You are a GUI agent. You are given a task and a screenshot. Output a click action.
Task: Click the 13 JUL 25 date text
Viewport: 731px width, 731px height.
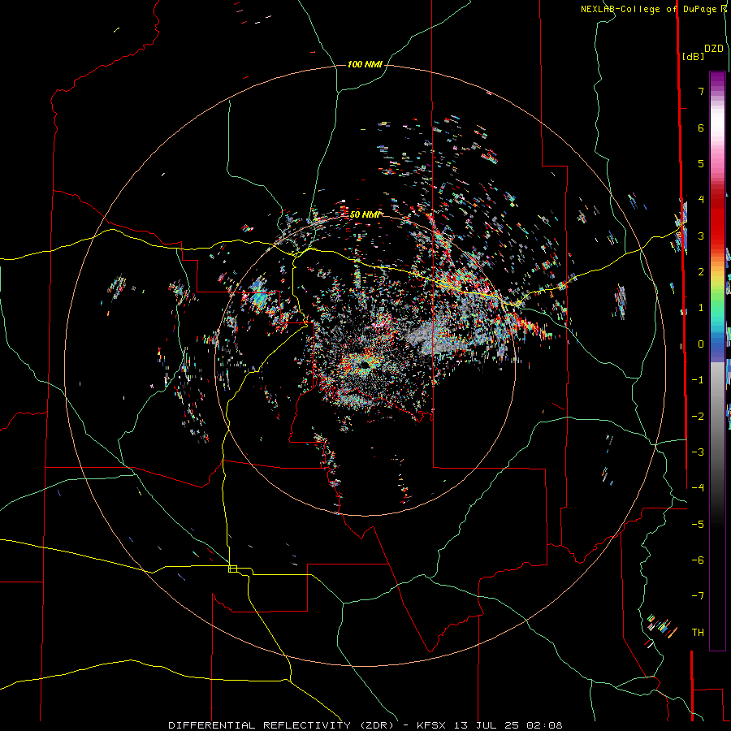click(x=486, y=725)
